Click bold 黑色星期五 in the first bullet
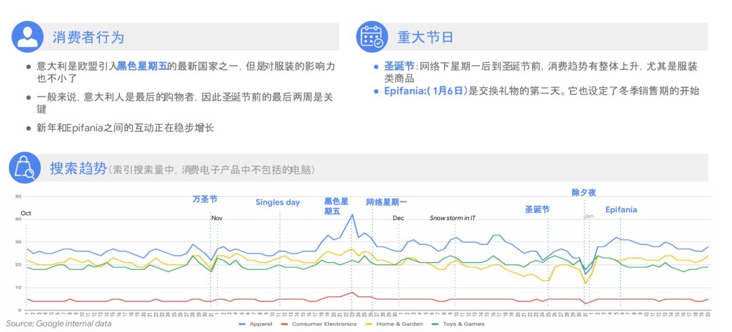The width and height of the screenshot is (732, 332). click(x=142, y=66)
